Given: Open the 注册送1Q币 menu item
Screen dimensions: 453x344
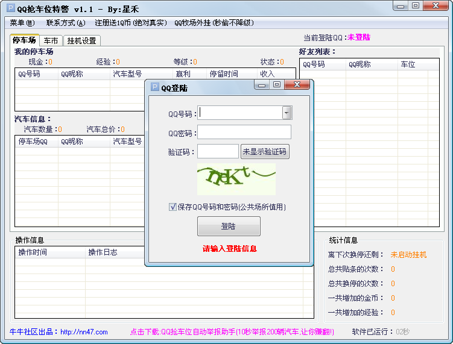Looking at the screenshot, I should pos(131,23).
